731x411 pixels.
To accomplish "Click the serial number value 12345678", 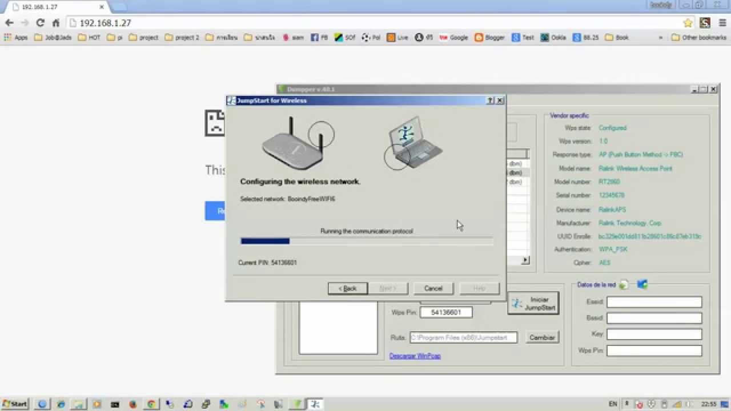I will pos(612,196).
